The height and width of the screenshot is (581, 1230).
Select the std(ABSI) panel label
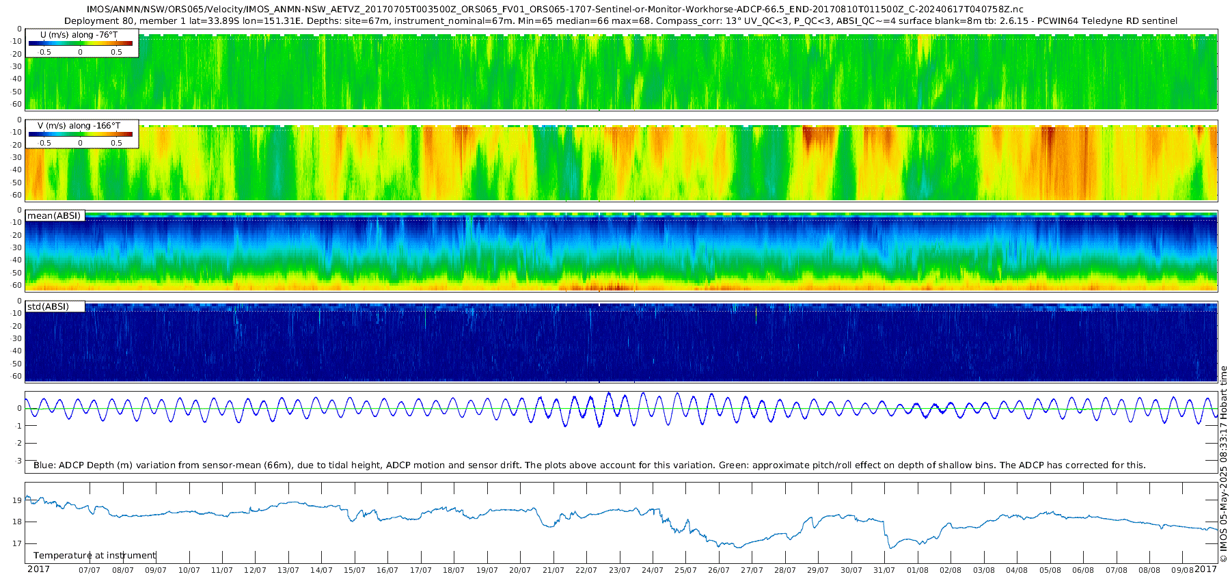(x=55, y=306)
